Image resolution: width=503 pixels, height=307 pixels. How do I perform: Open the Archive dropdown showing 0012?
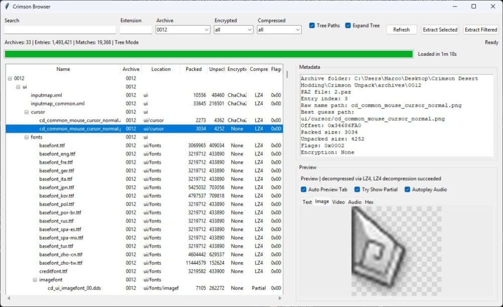183,30
